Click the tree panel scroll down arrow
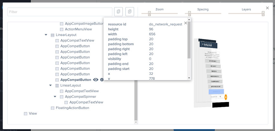Screen dimensions: 275x131 [136, 122]
